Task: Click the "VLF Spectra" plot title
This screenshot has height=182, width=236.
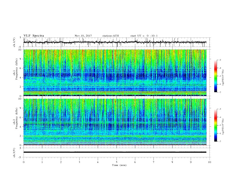Action: coord(34,36)
